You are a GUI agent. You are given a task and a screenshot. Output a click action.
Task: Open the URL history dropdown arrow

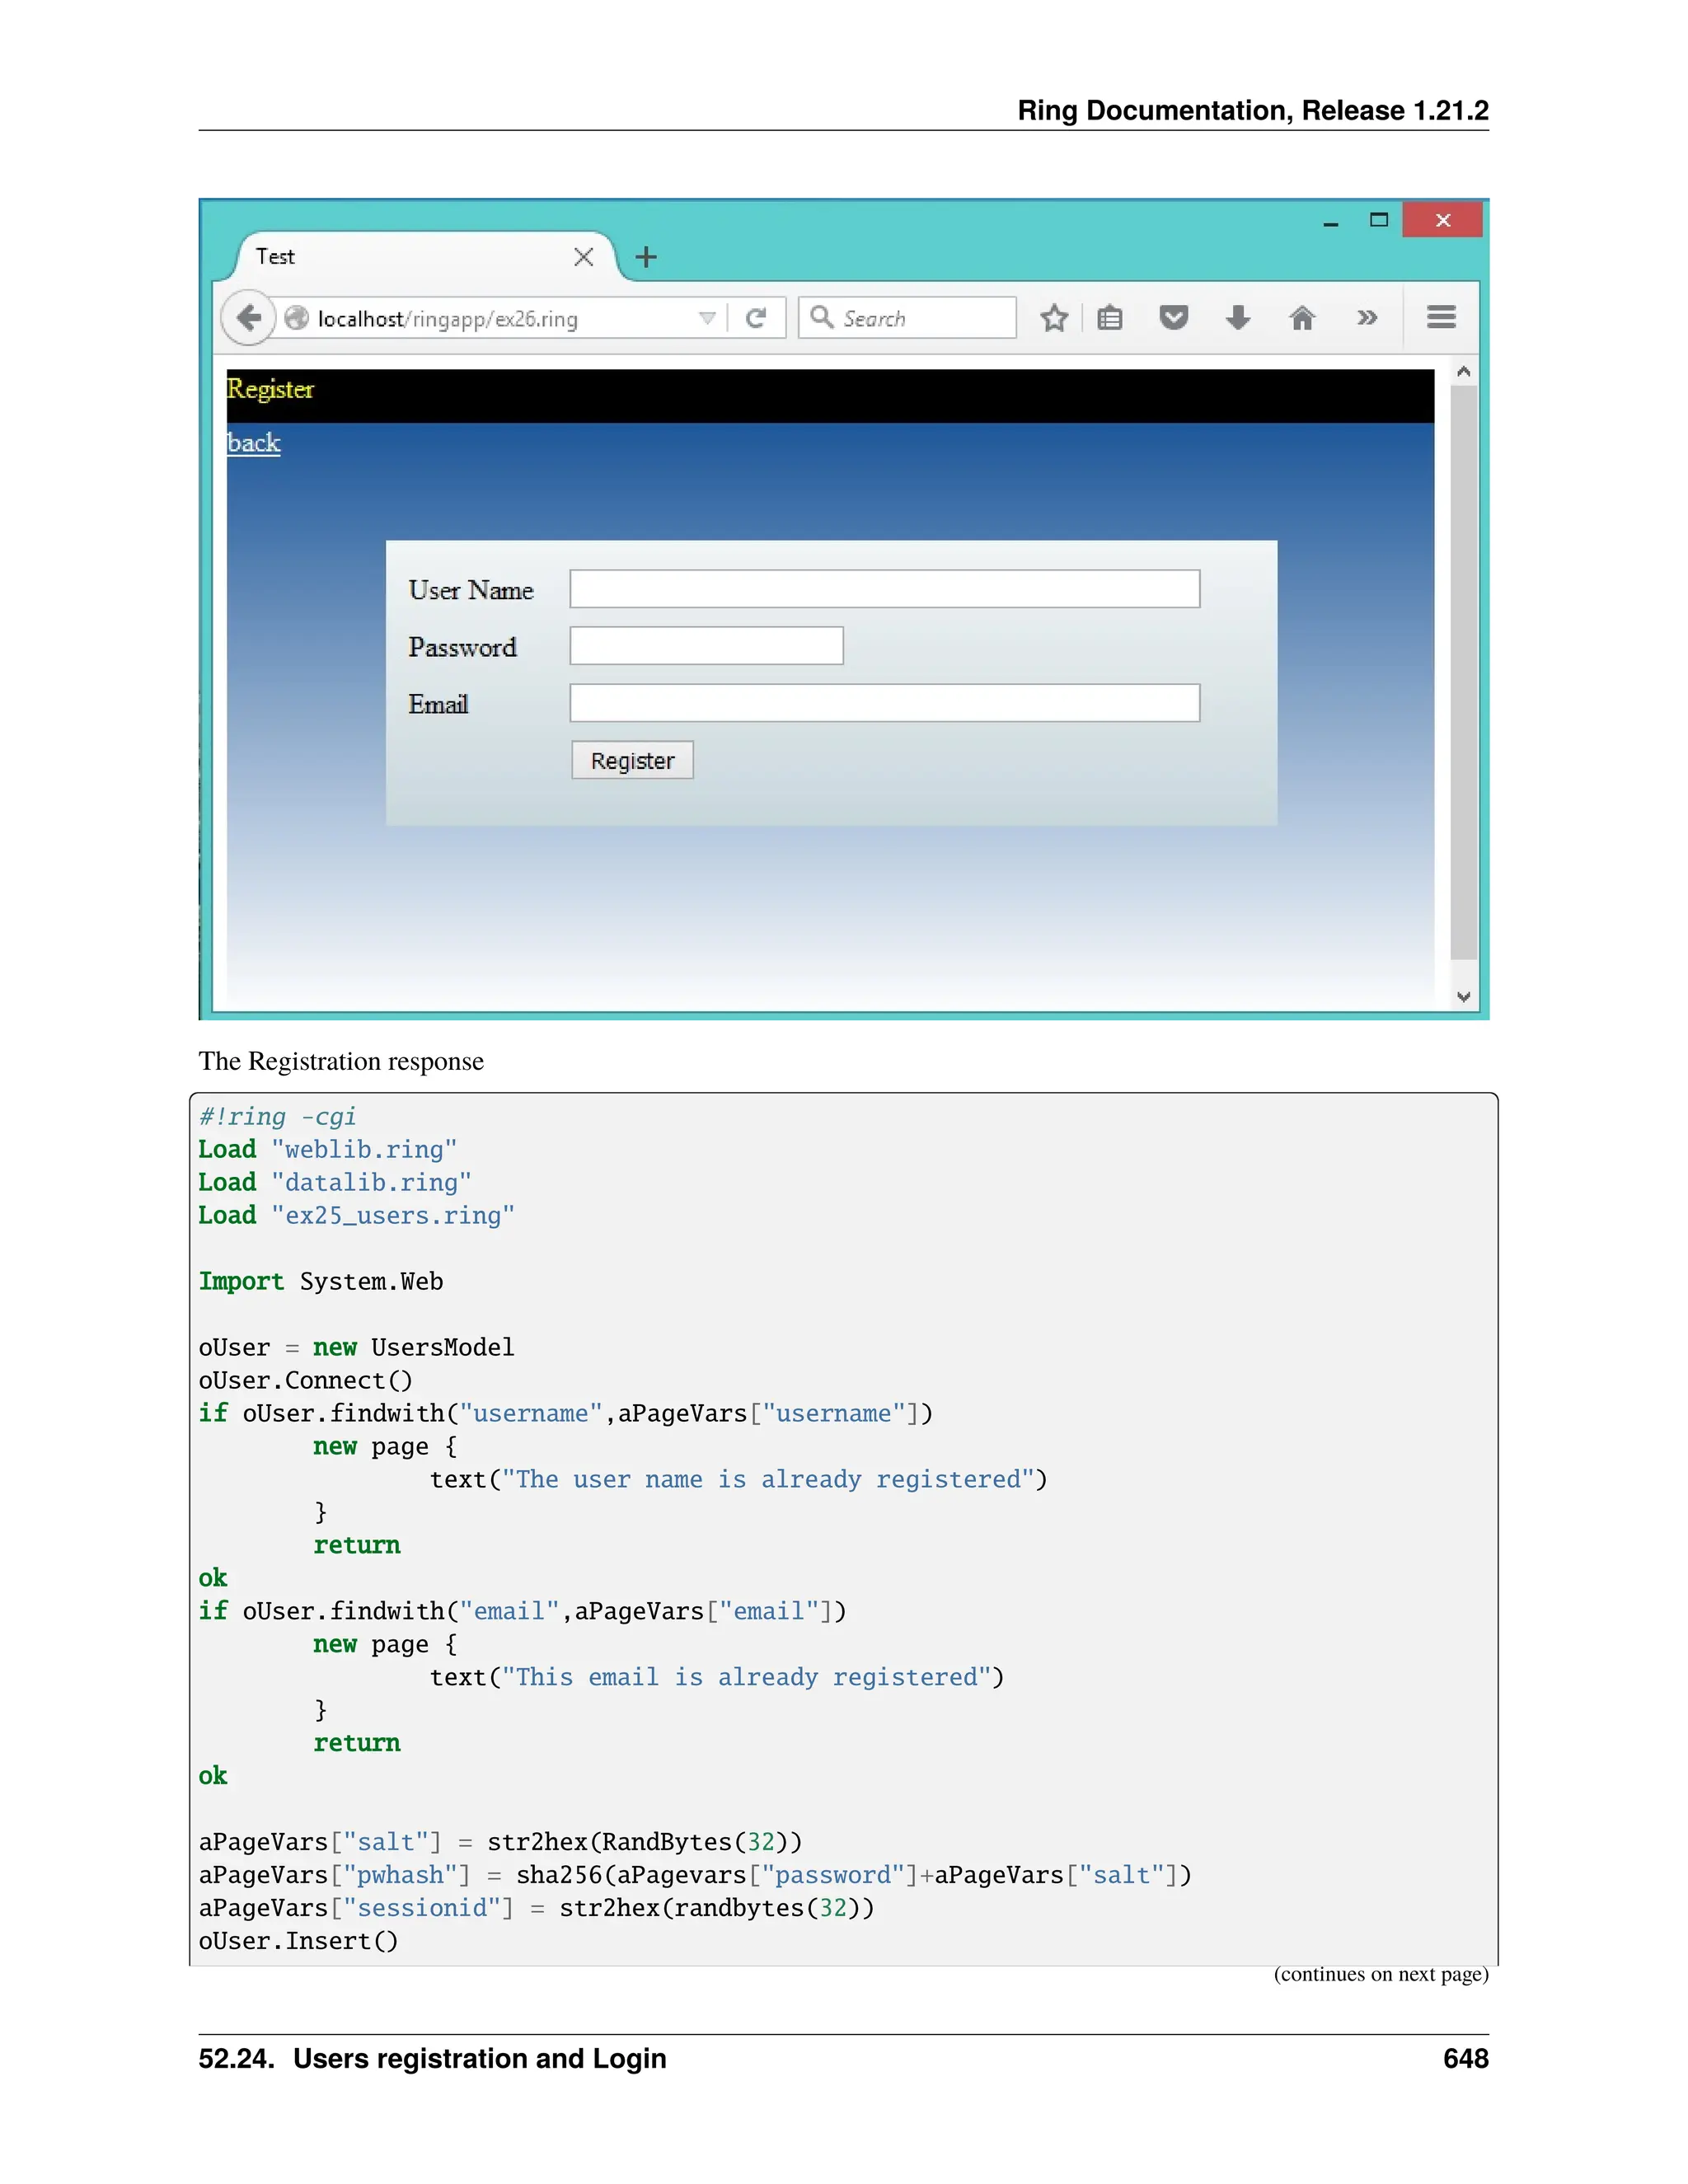[707, 318]
